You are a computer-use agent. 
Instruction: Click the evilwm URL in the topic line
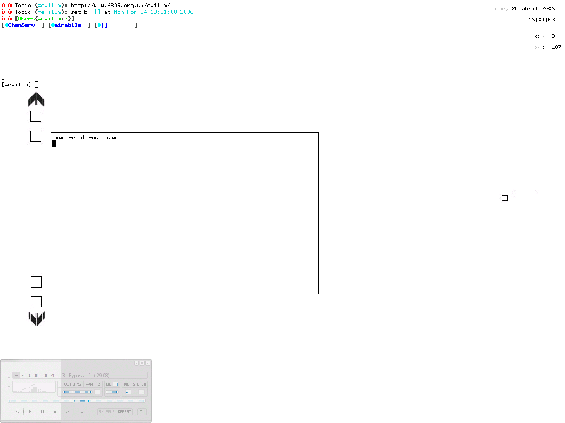click(120, 6)
